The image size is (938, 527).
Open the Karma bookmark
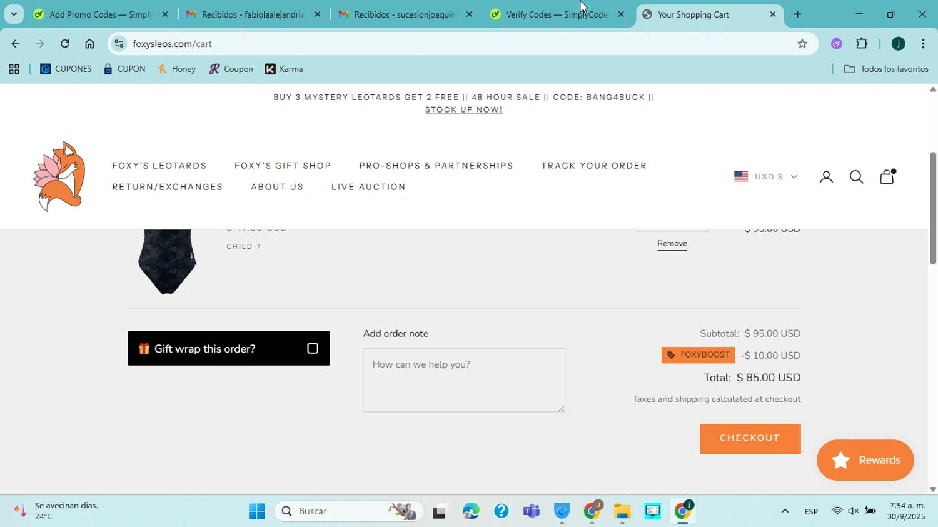pyautogui.click(x=284, y=69)
